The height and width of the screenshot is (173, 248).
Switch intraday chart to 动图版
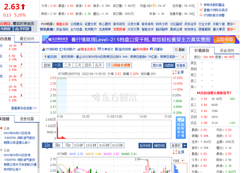pos(169,65)
